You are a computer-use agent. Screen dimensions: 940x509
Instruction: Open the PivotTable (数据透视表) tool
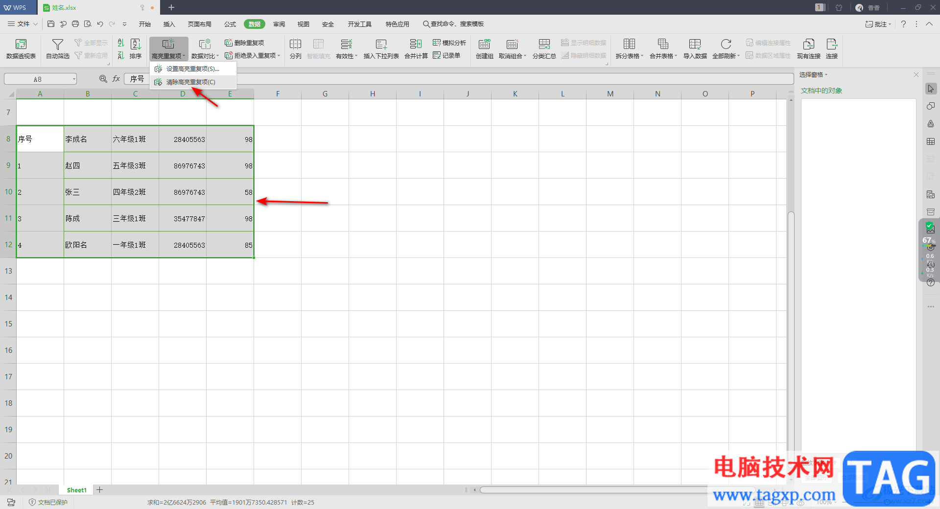[x=21, y=49]
